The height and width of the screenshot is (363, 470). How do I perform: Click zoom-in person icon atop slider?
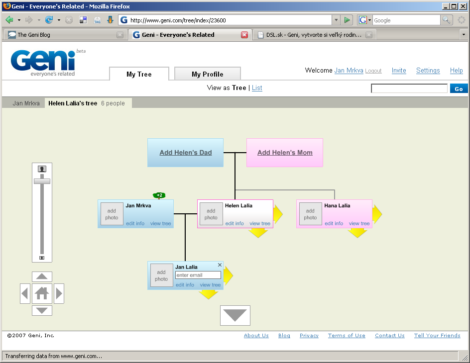click(x=42, y=169)
